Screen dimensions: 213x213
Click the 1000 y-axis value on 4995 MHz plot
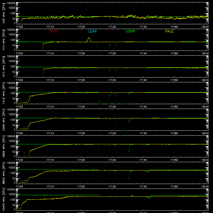click(12, 141)
